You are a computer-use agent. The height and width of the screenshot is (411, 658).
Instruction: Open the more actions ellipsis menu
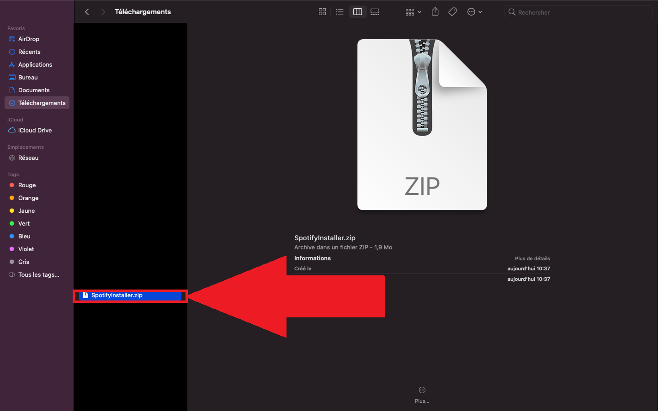coord(475,12)
